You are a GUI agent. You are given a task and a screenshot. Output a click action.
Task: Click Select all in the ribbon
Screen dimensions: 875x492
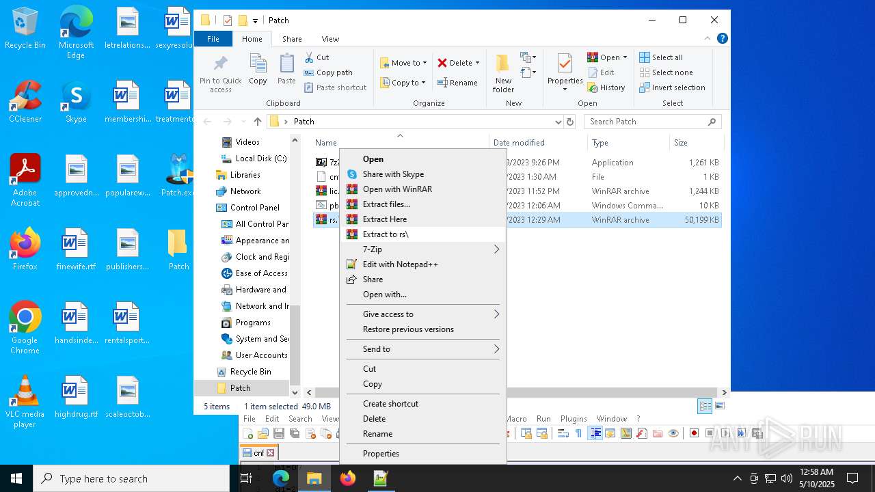point(661,57)
